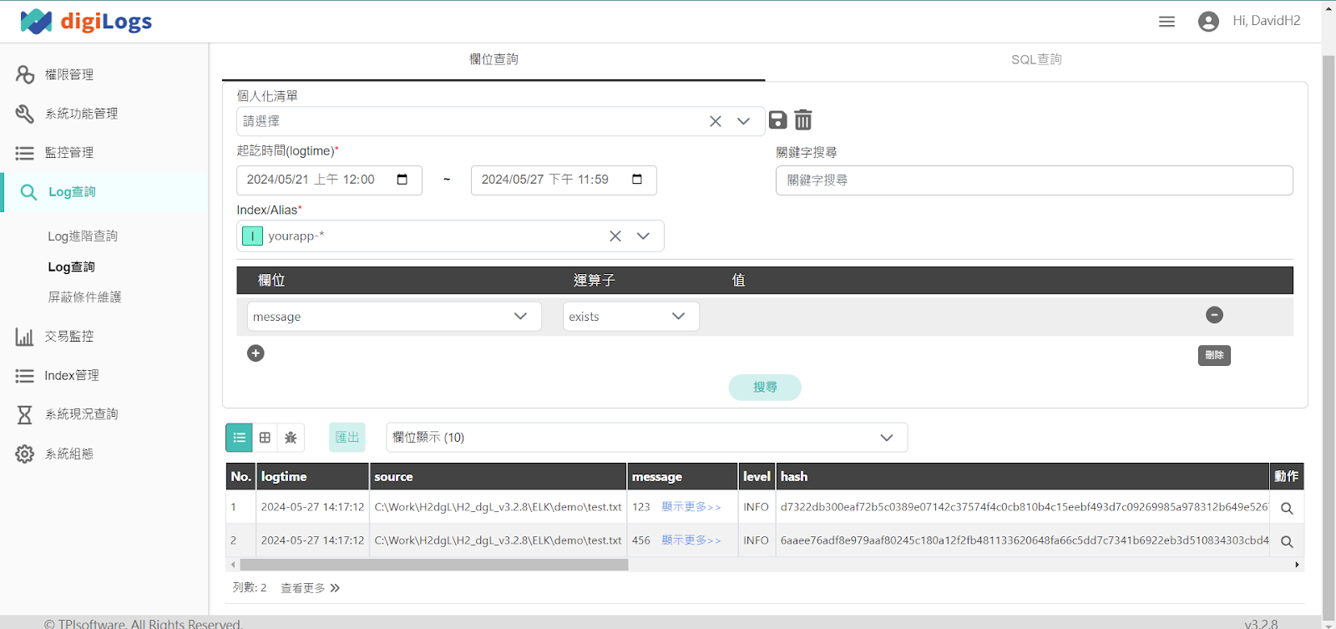Click 顯示更多 link in row 123
Viewport: 1336px width, 629px height.
click(x=691, y=507)
